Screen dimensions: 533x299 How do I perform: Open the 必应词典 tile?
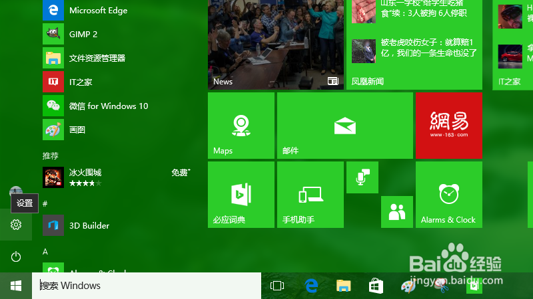(x=241, y=195)
